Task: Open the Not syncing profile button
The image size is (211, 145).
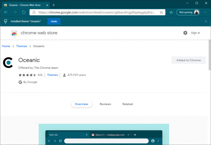Action: click(x=188, y=12)
